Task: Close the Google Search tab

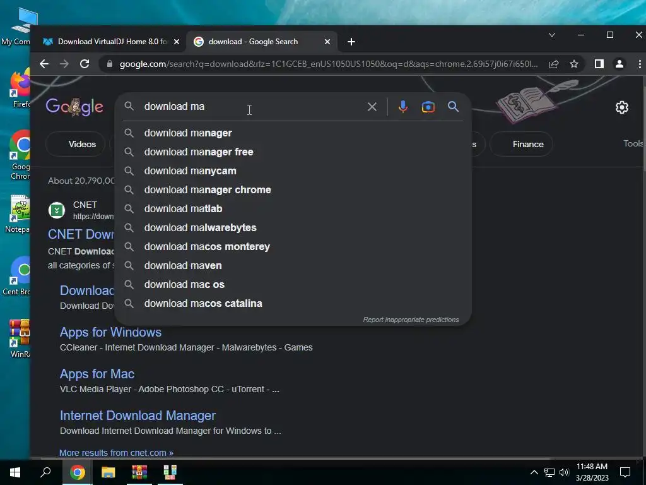Action: click(x=327, y=42)
